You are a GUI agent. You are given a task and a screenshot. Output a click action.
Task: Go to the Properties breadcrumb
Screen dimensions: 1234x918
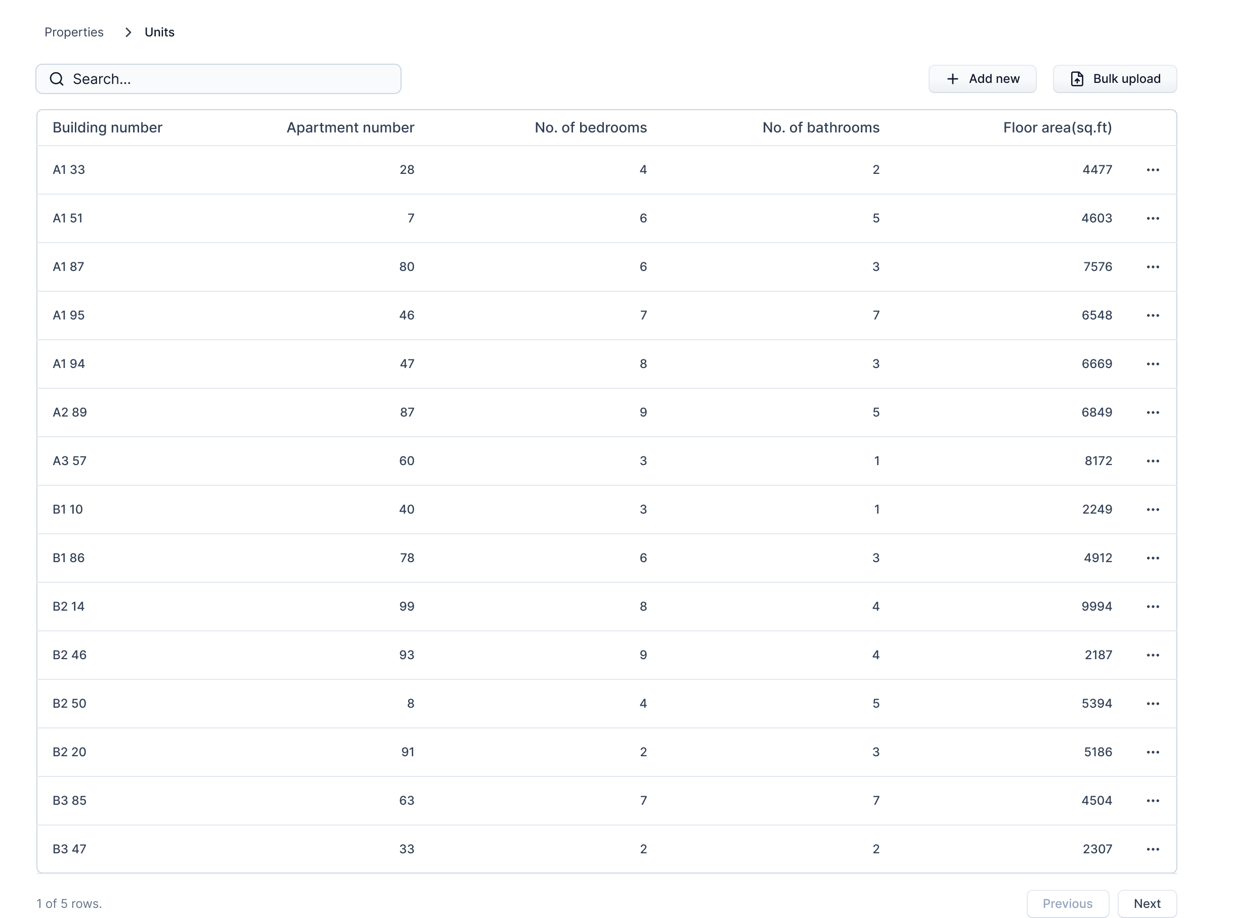click(x=74, y=32)
